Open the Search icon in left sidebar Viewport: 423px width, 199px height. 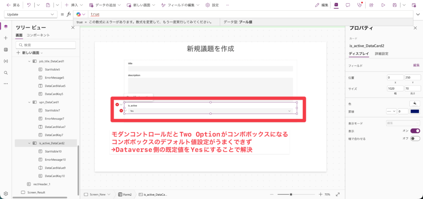tap(6, 72)
